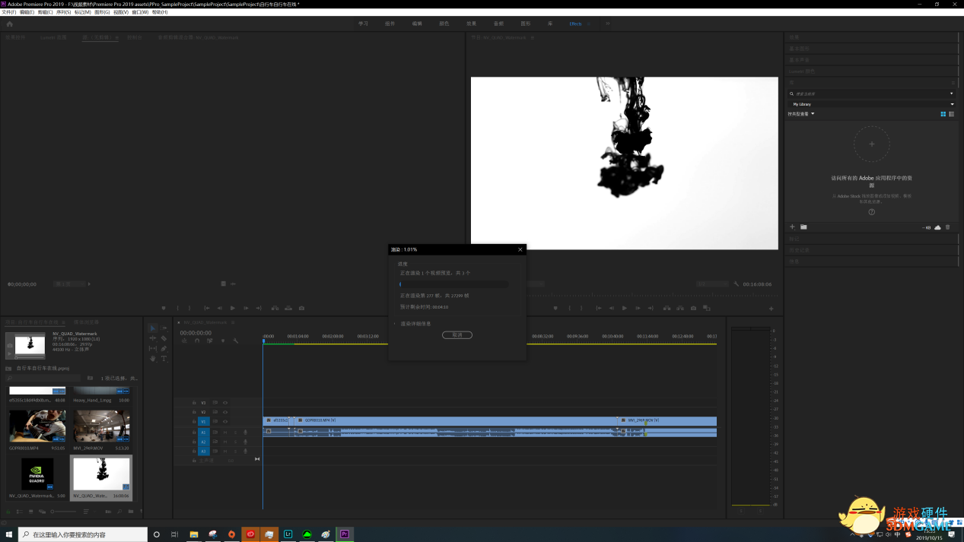The image size is (964, 542).
Task: Select the Track Select Forward tool
Action: (x=164, y=328)
